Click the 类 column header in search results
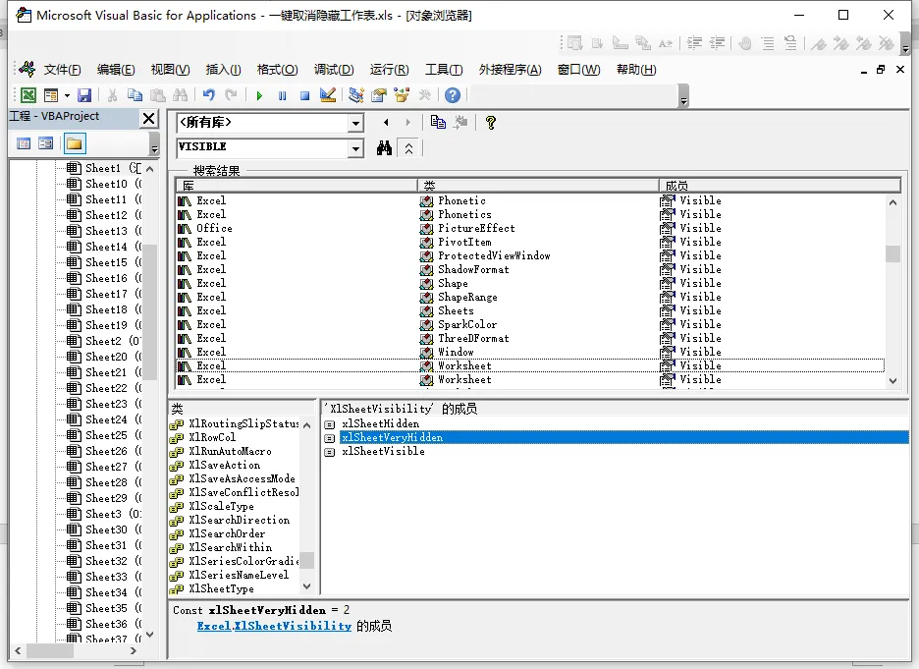Screen dimensions: 919x669 538,186
